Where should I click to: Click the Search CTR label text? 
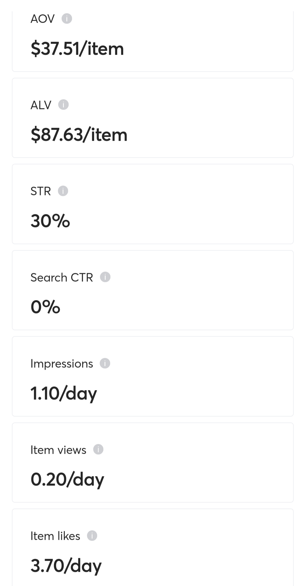[x=62, y=277]
